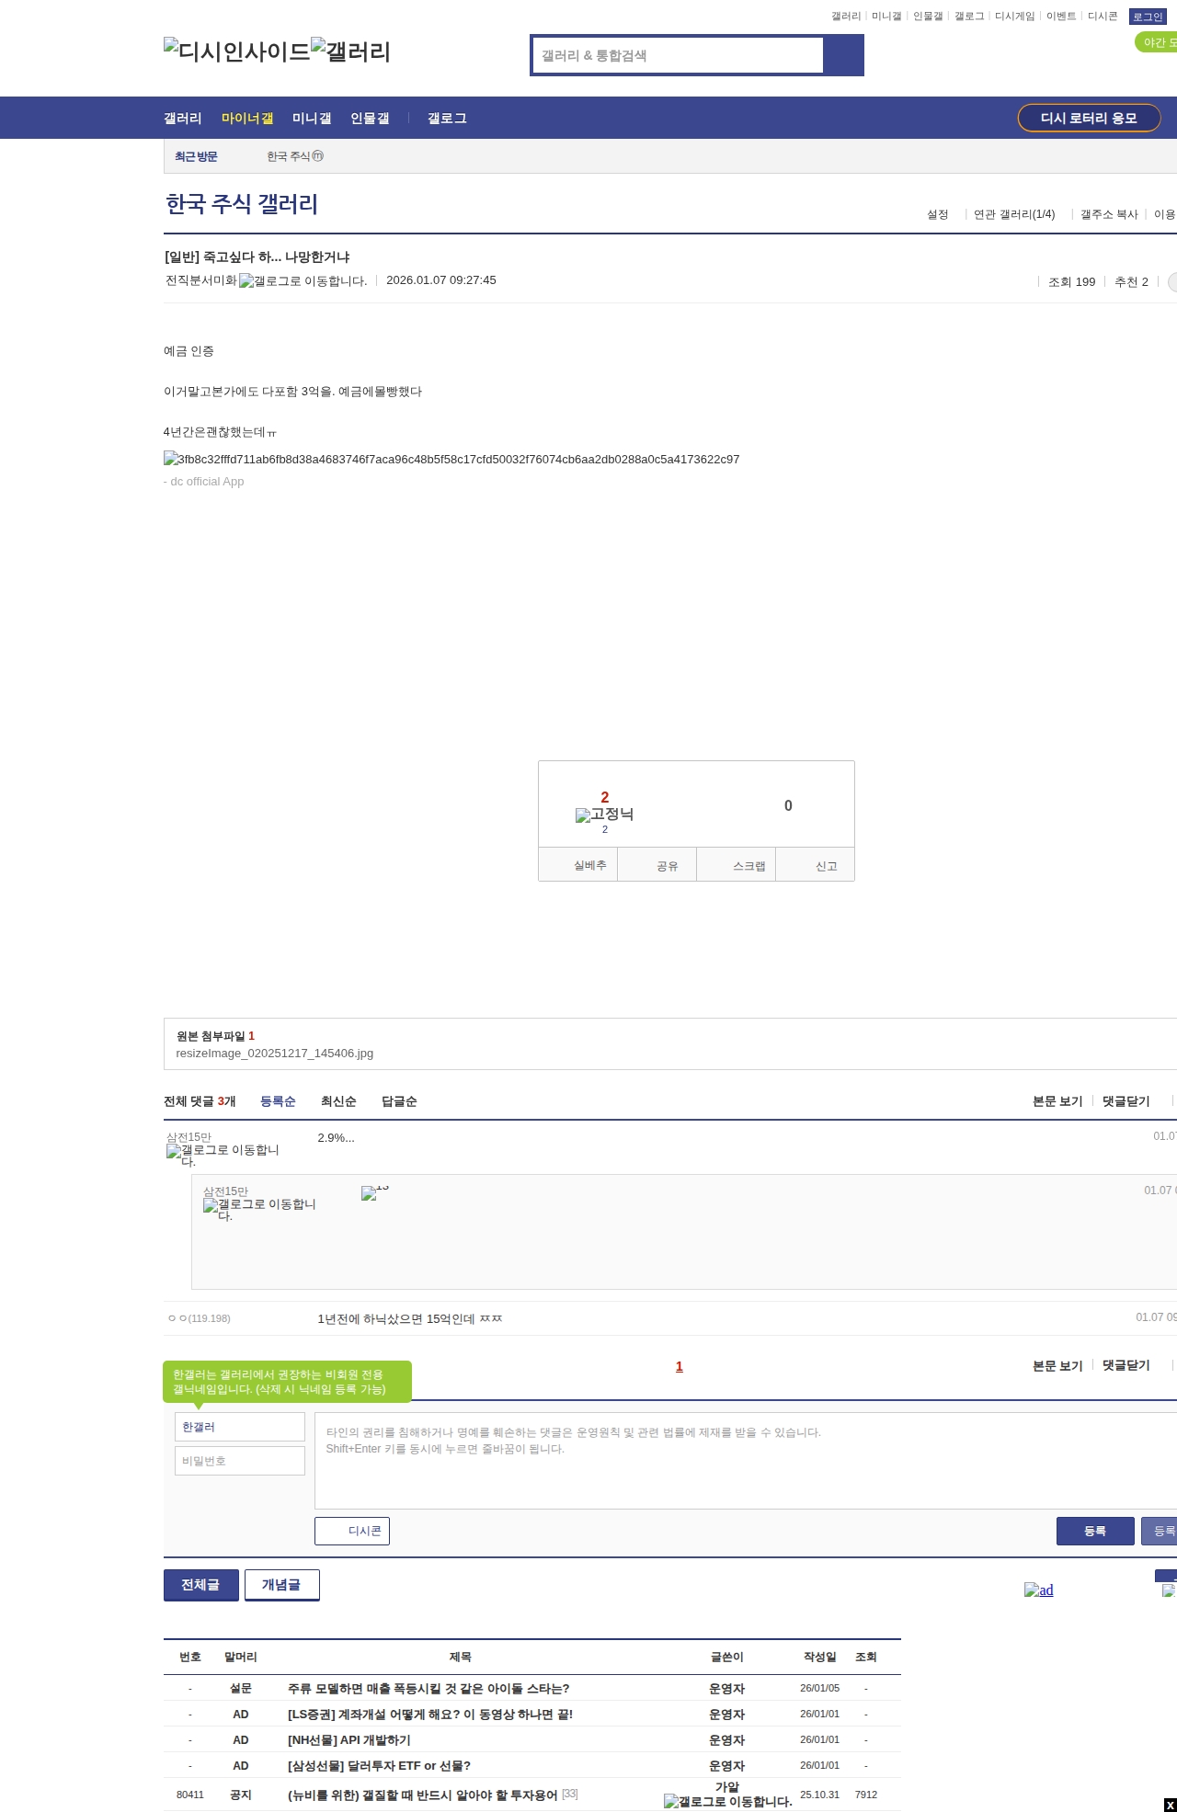Open the ad image link
The width and height of the screenshot is (1177, 1812).
tap(1038, 1590)
